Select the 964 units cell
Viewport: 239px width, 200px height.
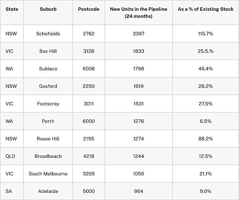click(138, 191)
